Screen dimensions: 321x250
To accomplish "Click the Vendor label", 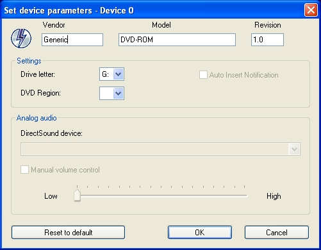I will [x=54, y=25].
